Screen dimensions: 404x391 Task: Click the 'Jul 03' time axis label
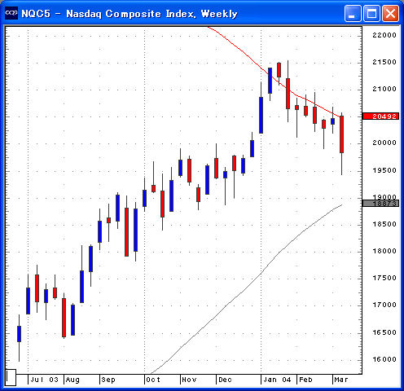[44, 380]
